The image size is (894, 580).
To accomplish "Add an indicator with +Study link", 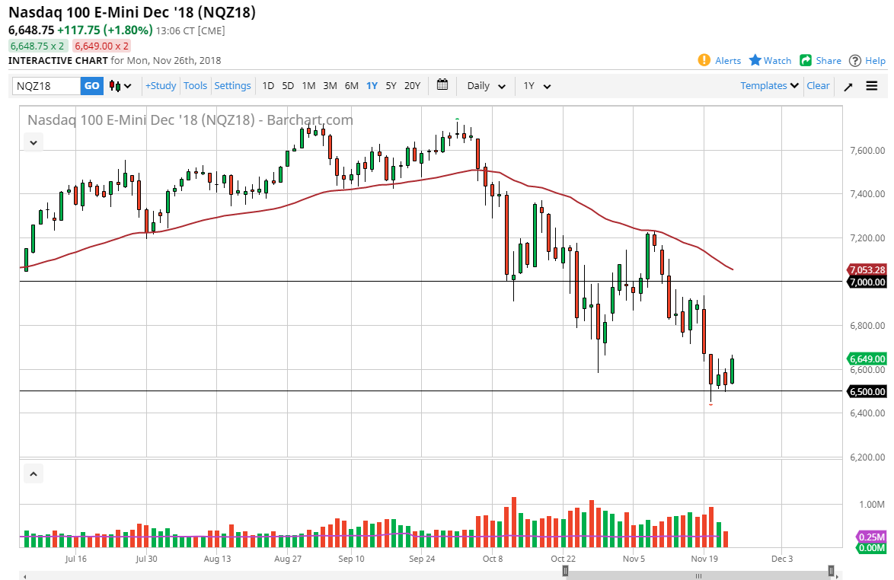I will point(160,85).
